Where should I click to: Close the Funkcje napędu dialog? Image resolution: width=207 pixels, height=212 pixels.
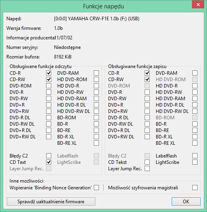pyautogui.click(x=198, y=5)
